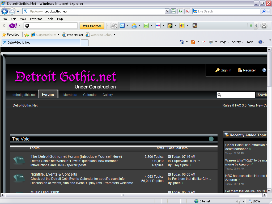
Task: Click the horizontal scrollbar thumb
Action: [x=122, y=195]
